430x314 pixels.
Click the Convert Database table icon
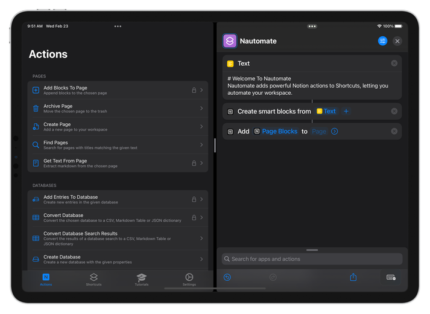[x=36, y=217]
